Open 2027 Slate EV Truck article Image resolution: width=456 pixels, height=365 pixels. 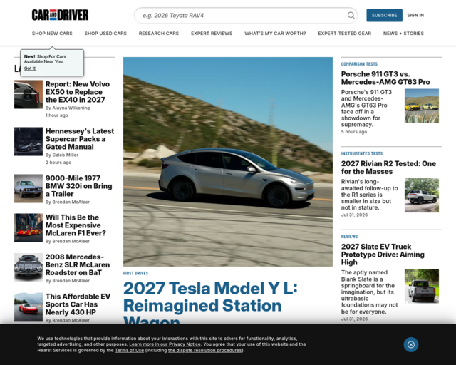(383, 255)
